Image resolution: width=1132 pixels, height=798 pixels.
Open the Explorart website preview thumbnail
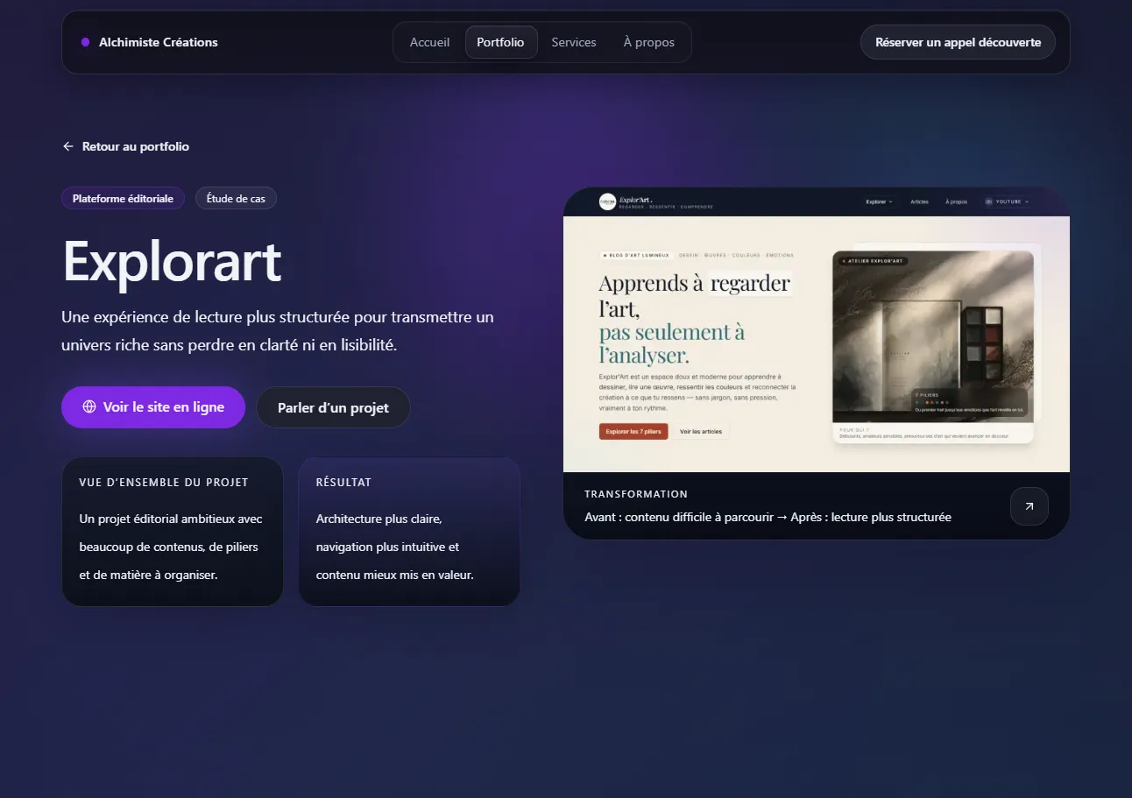816,343
